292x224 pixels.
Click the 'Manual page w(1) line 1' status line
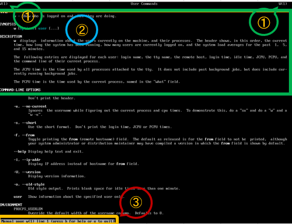(x=58, y=221)
